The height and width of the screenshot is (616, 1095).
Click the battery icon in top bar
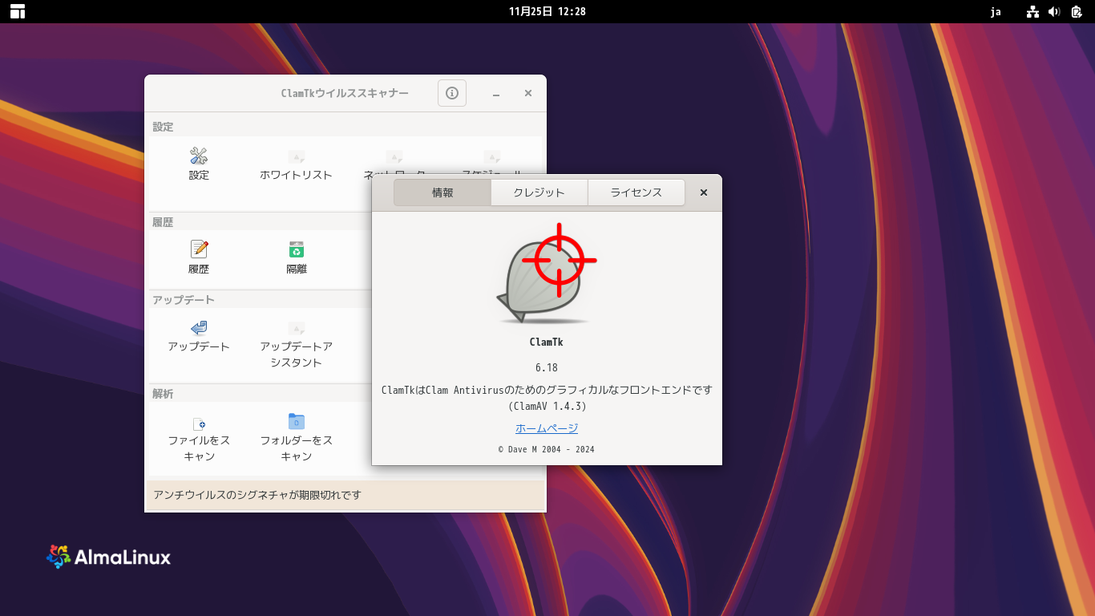[1077, 11]
